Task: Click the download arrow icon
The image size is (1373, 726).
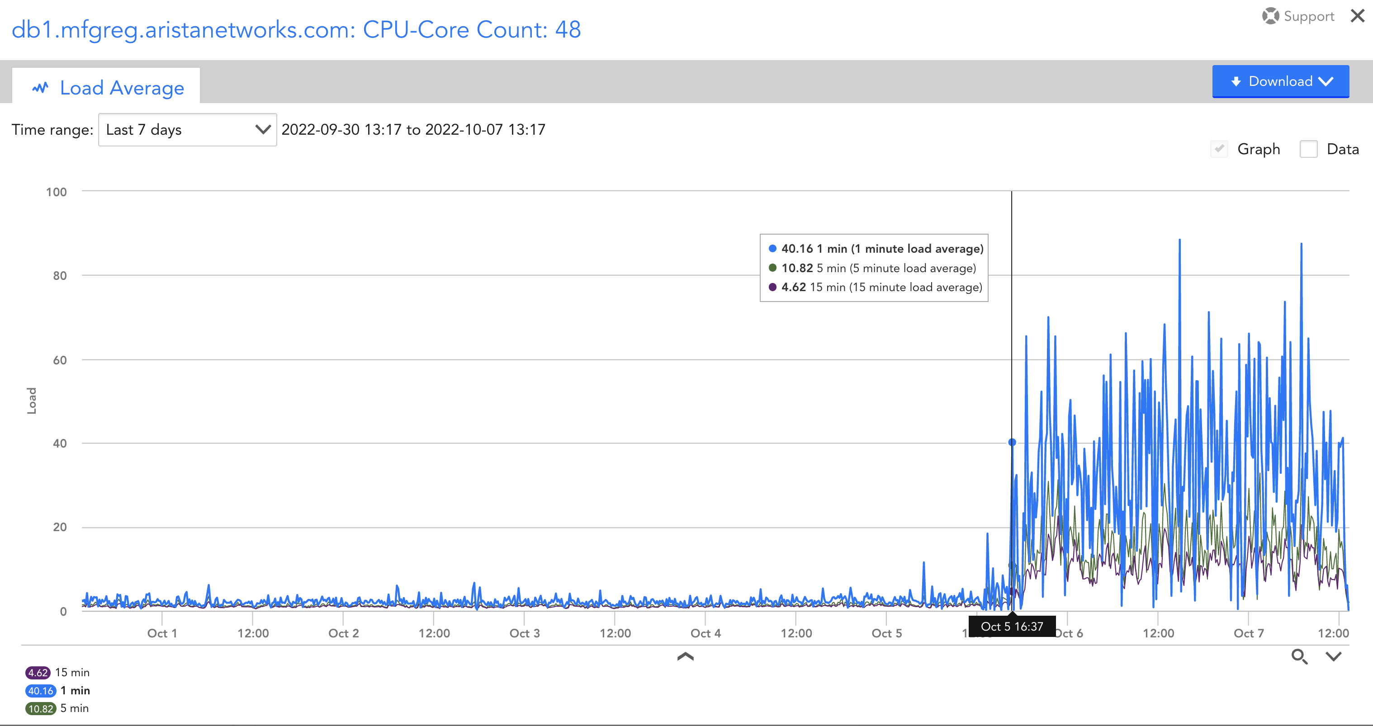Action: pyautogui.click(x=1236, y=81)
